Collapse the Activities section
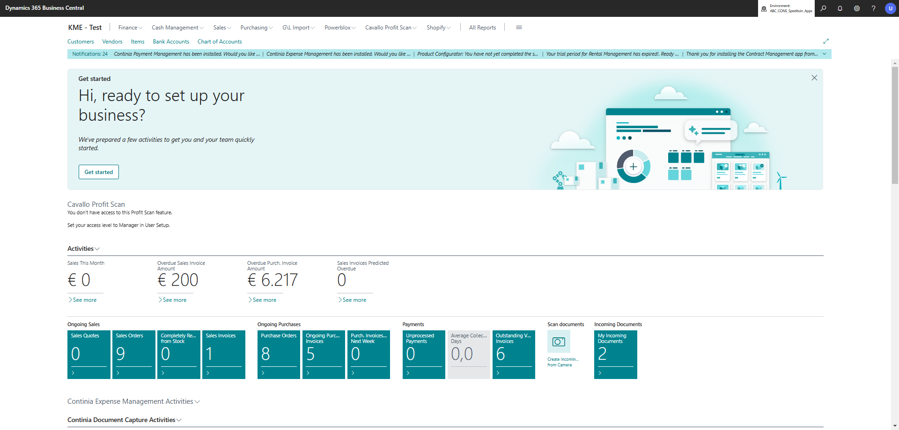This screenshot has width=899, height=430. [83, 248]
